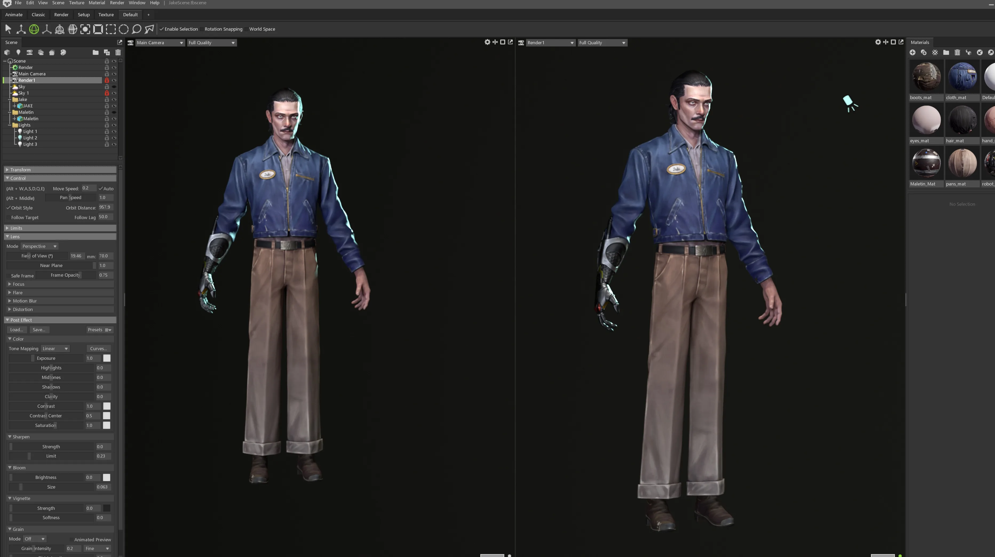Pop out the Scene panel
The width and height of the screenshot is (995, 557).
tap(120, 42)
